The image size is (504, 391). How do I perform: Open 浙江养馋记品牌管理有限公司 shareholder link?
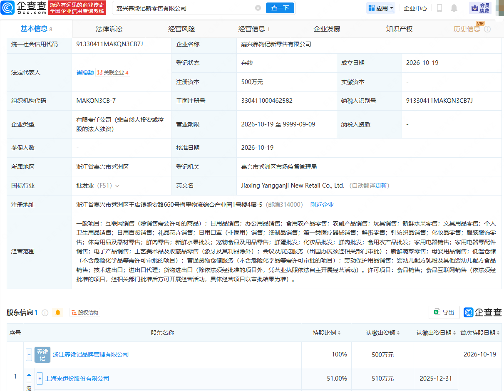click(x=91, y=354)
